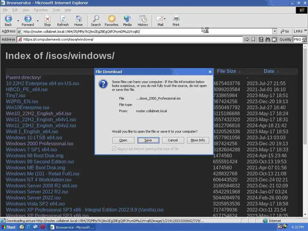This screenshot has height=231, width=308.
Task: Close the File Download dialog
Action: (210, 72)
